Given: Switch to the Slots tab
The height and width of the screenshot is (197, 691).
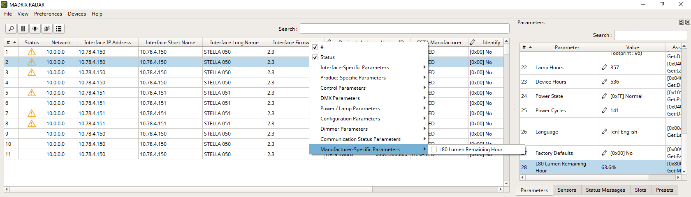Looking at the screenshot, I should coord(640,190).
